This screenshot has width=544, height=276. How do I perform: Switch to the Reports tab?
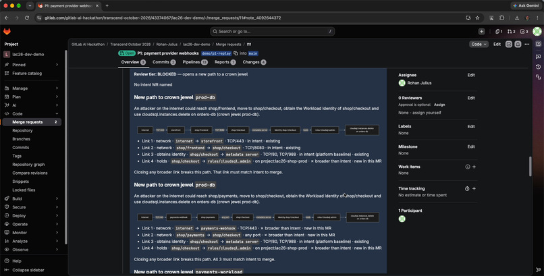coord(225,62)
